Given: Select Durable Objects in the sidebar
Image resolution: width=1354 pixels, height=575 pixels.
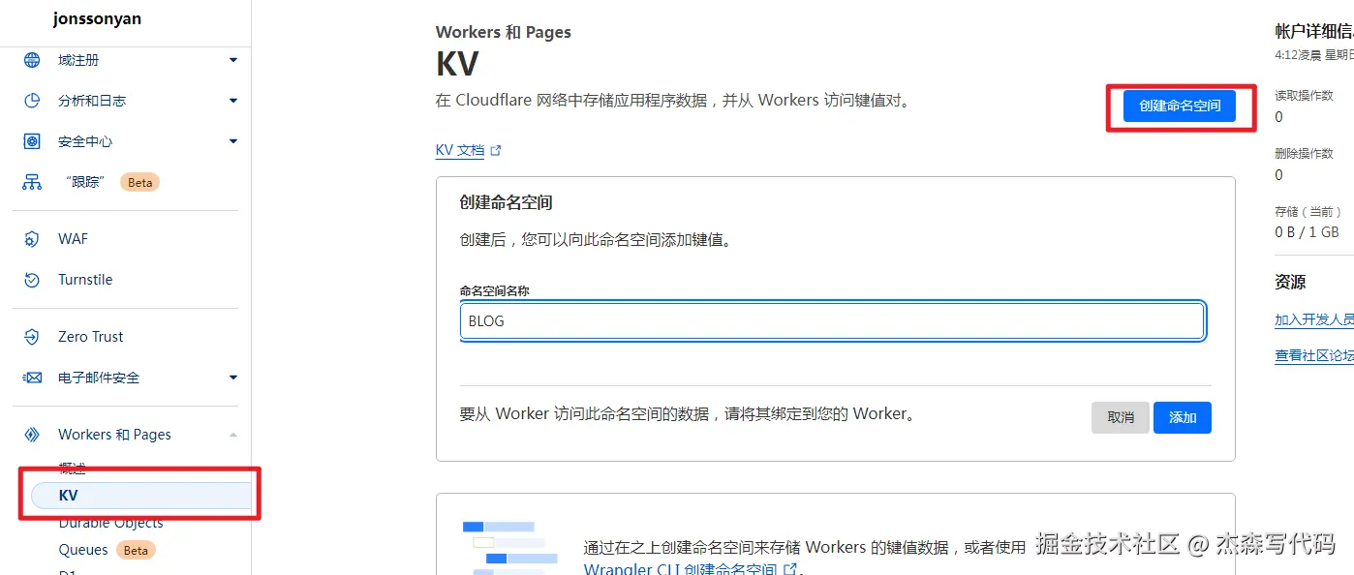Looking at the screenshot, I should pos(110,523).
